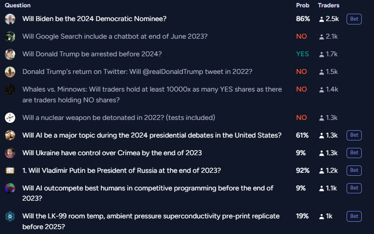Sort by the Prob column header
This screenshot has height=234, width=374.
(303, 5)
